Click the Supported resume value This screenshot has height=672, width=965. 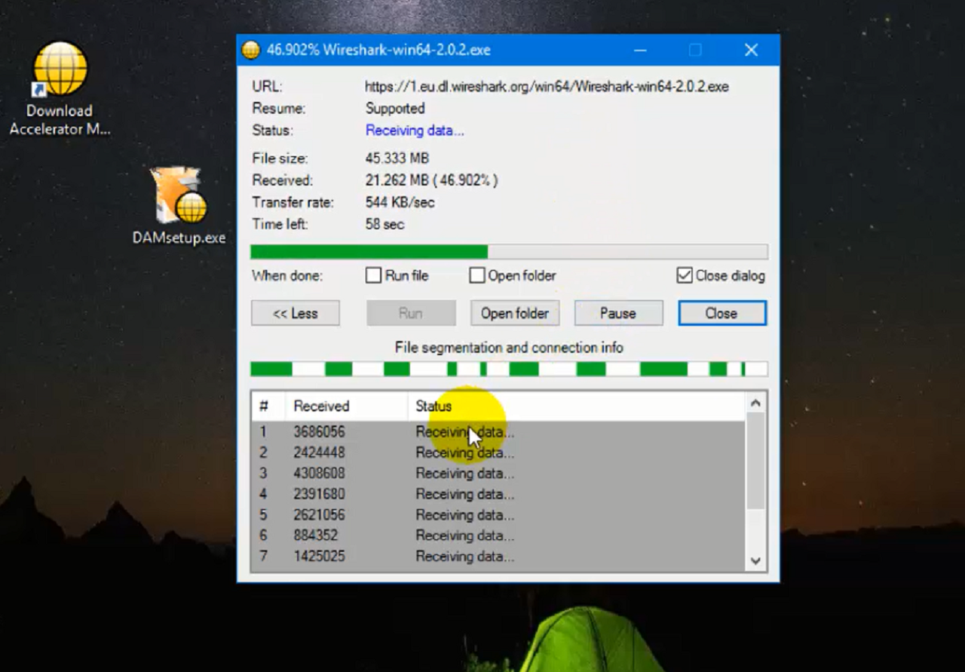395,109
